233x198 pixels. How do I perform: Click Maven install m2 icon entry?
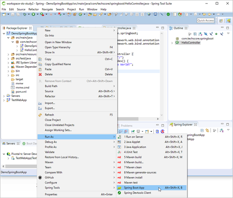tap(120, 177)
